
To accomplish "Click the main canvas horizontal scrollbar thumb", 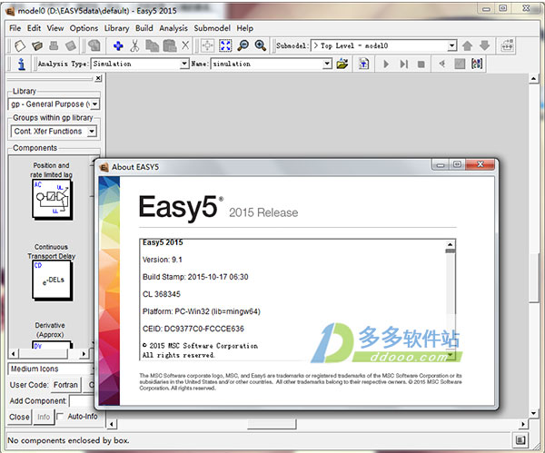I will 272,424.
